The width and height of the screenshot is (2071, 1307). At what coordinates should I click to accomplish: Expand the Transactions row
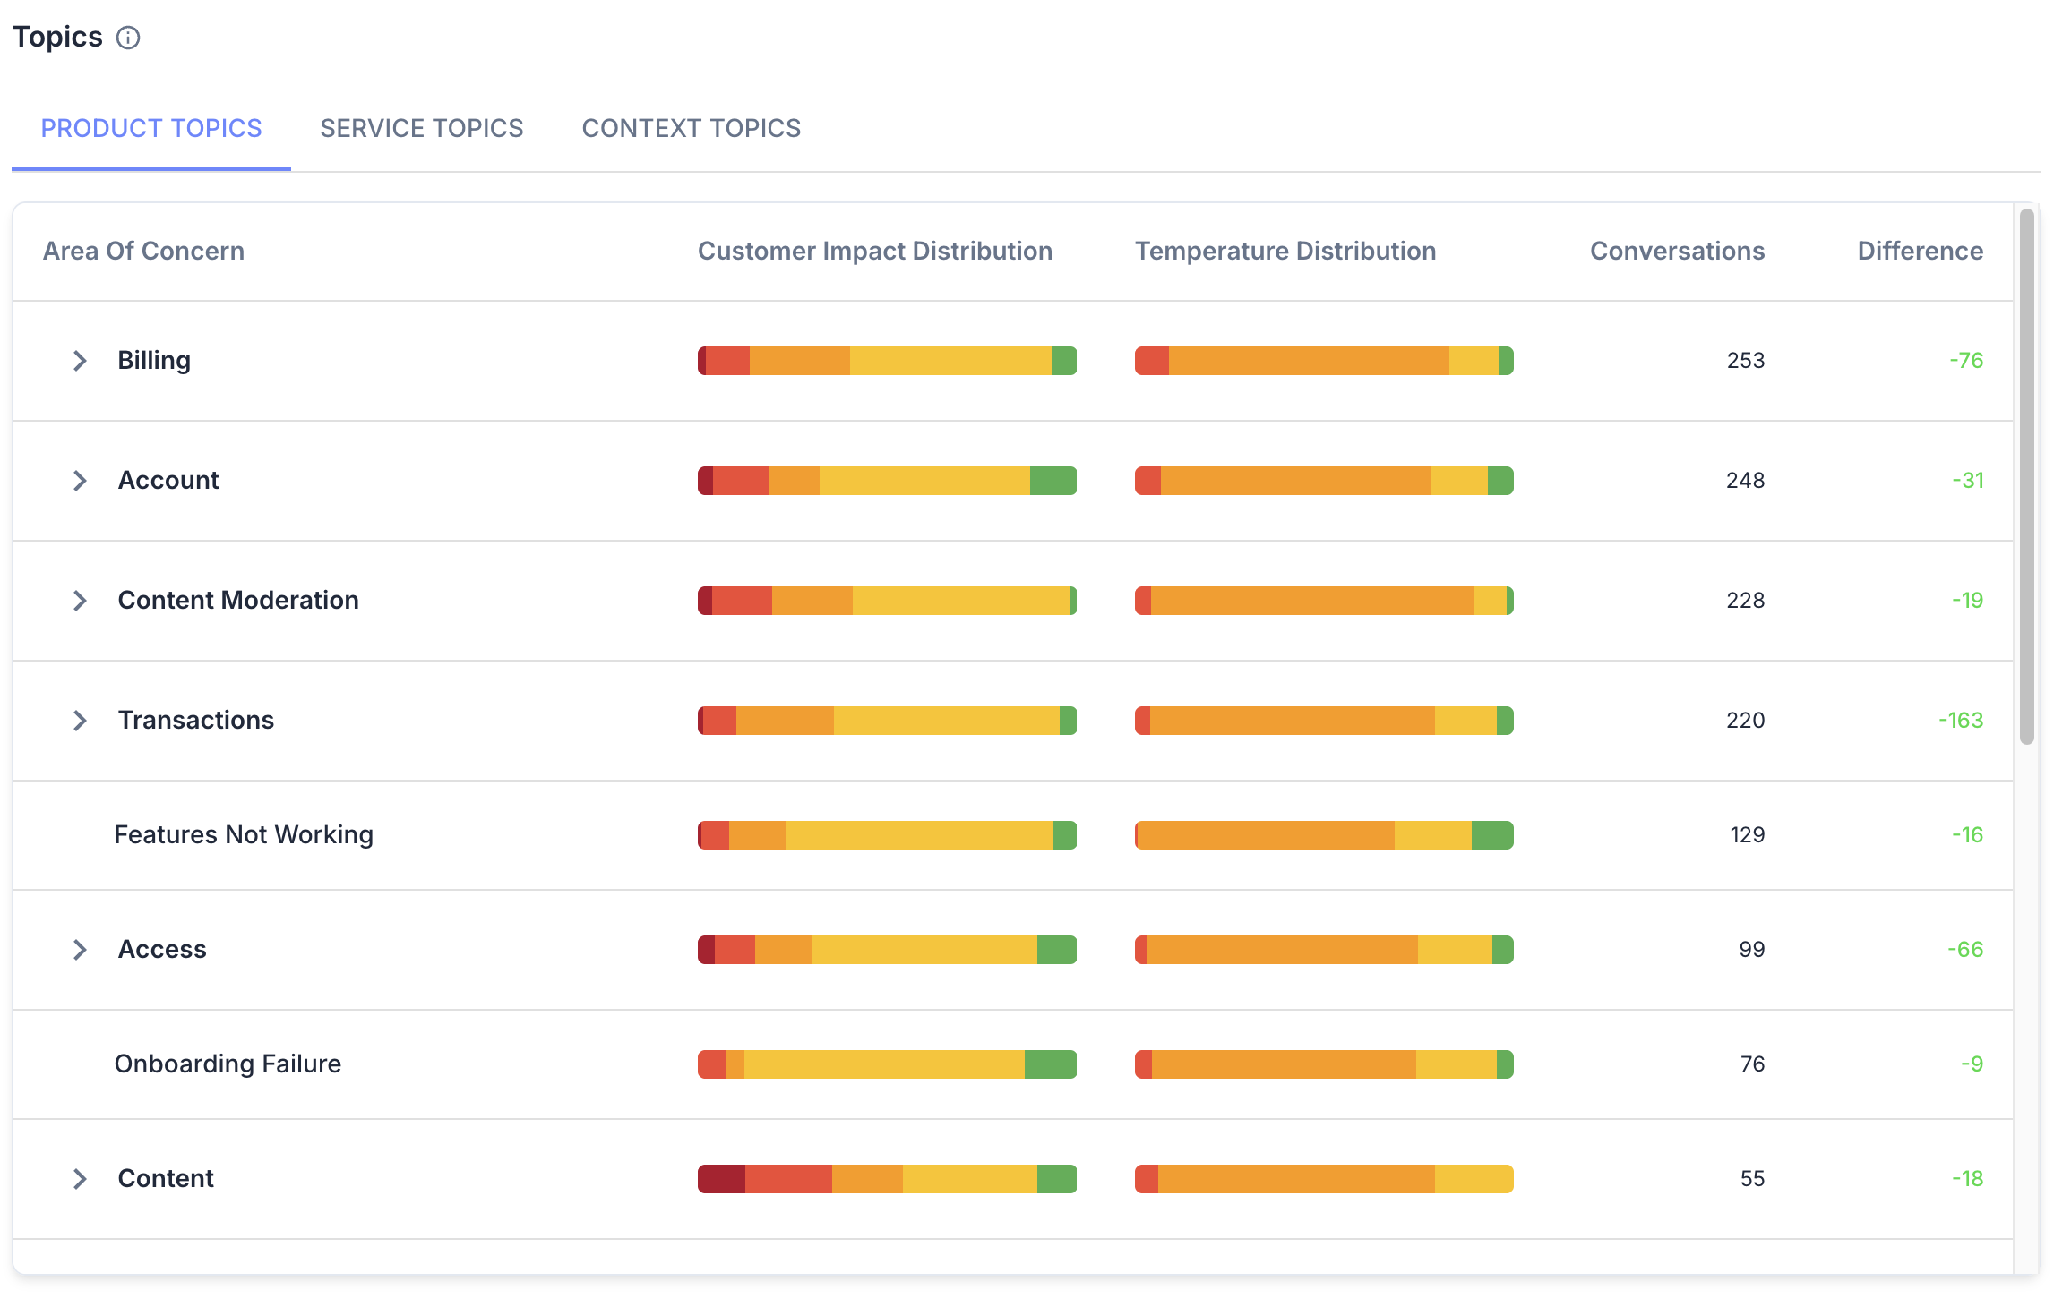pos(80,721)
